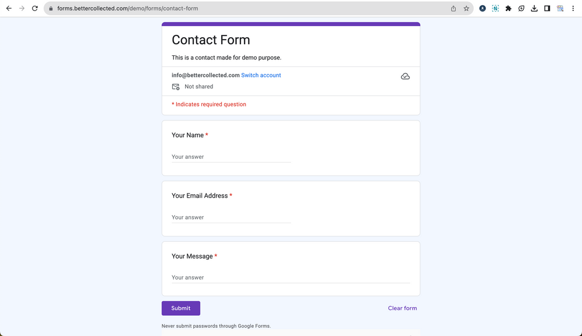The width and height of the screenshot is (582, 336).
Task: Go back using the back arrow
Action: click(x=9, y=8)
